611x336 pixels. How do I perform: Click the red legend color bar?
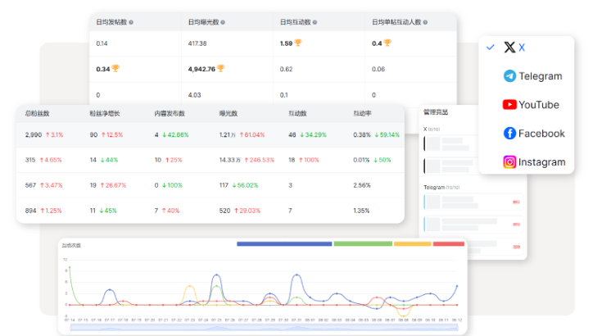[x=448, y=243]
